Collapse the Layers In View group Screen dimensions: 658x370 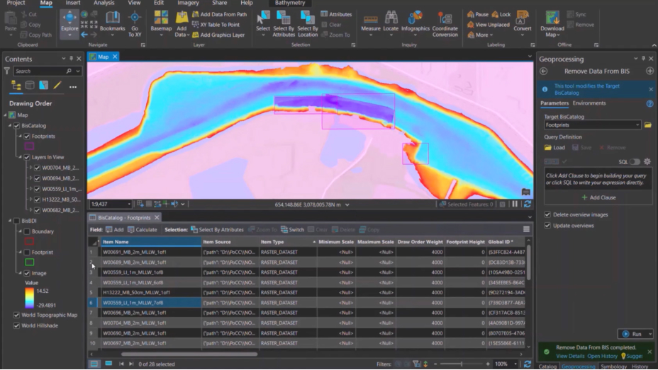[19, 157]
